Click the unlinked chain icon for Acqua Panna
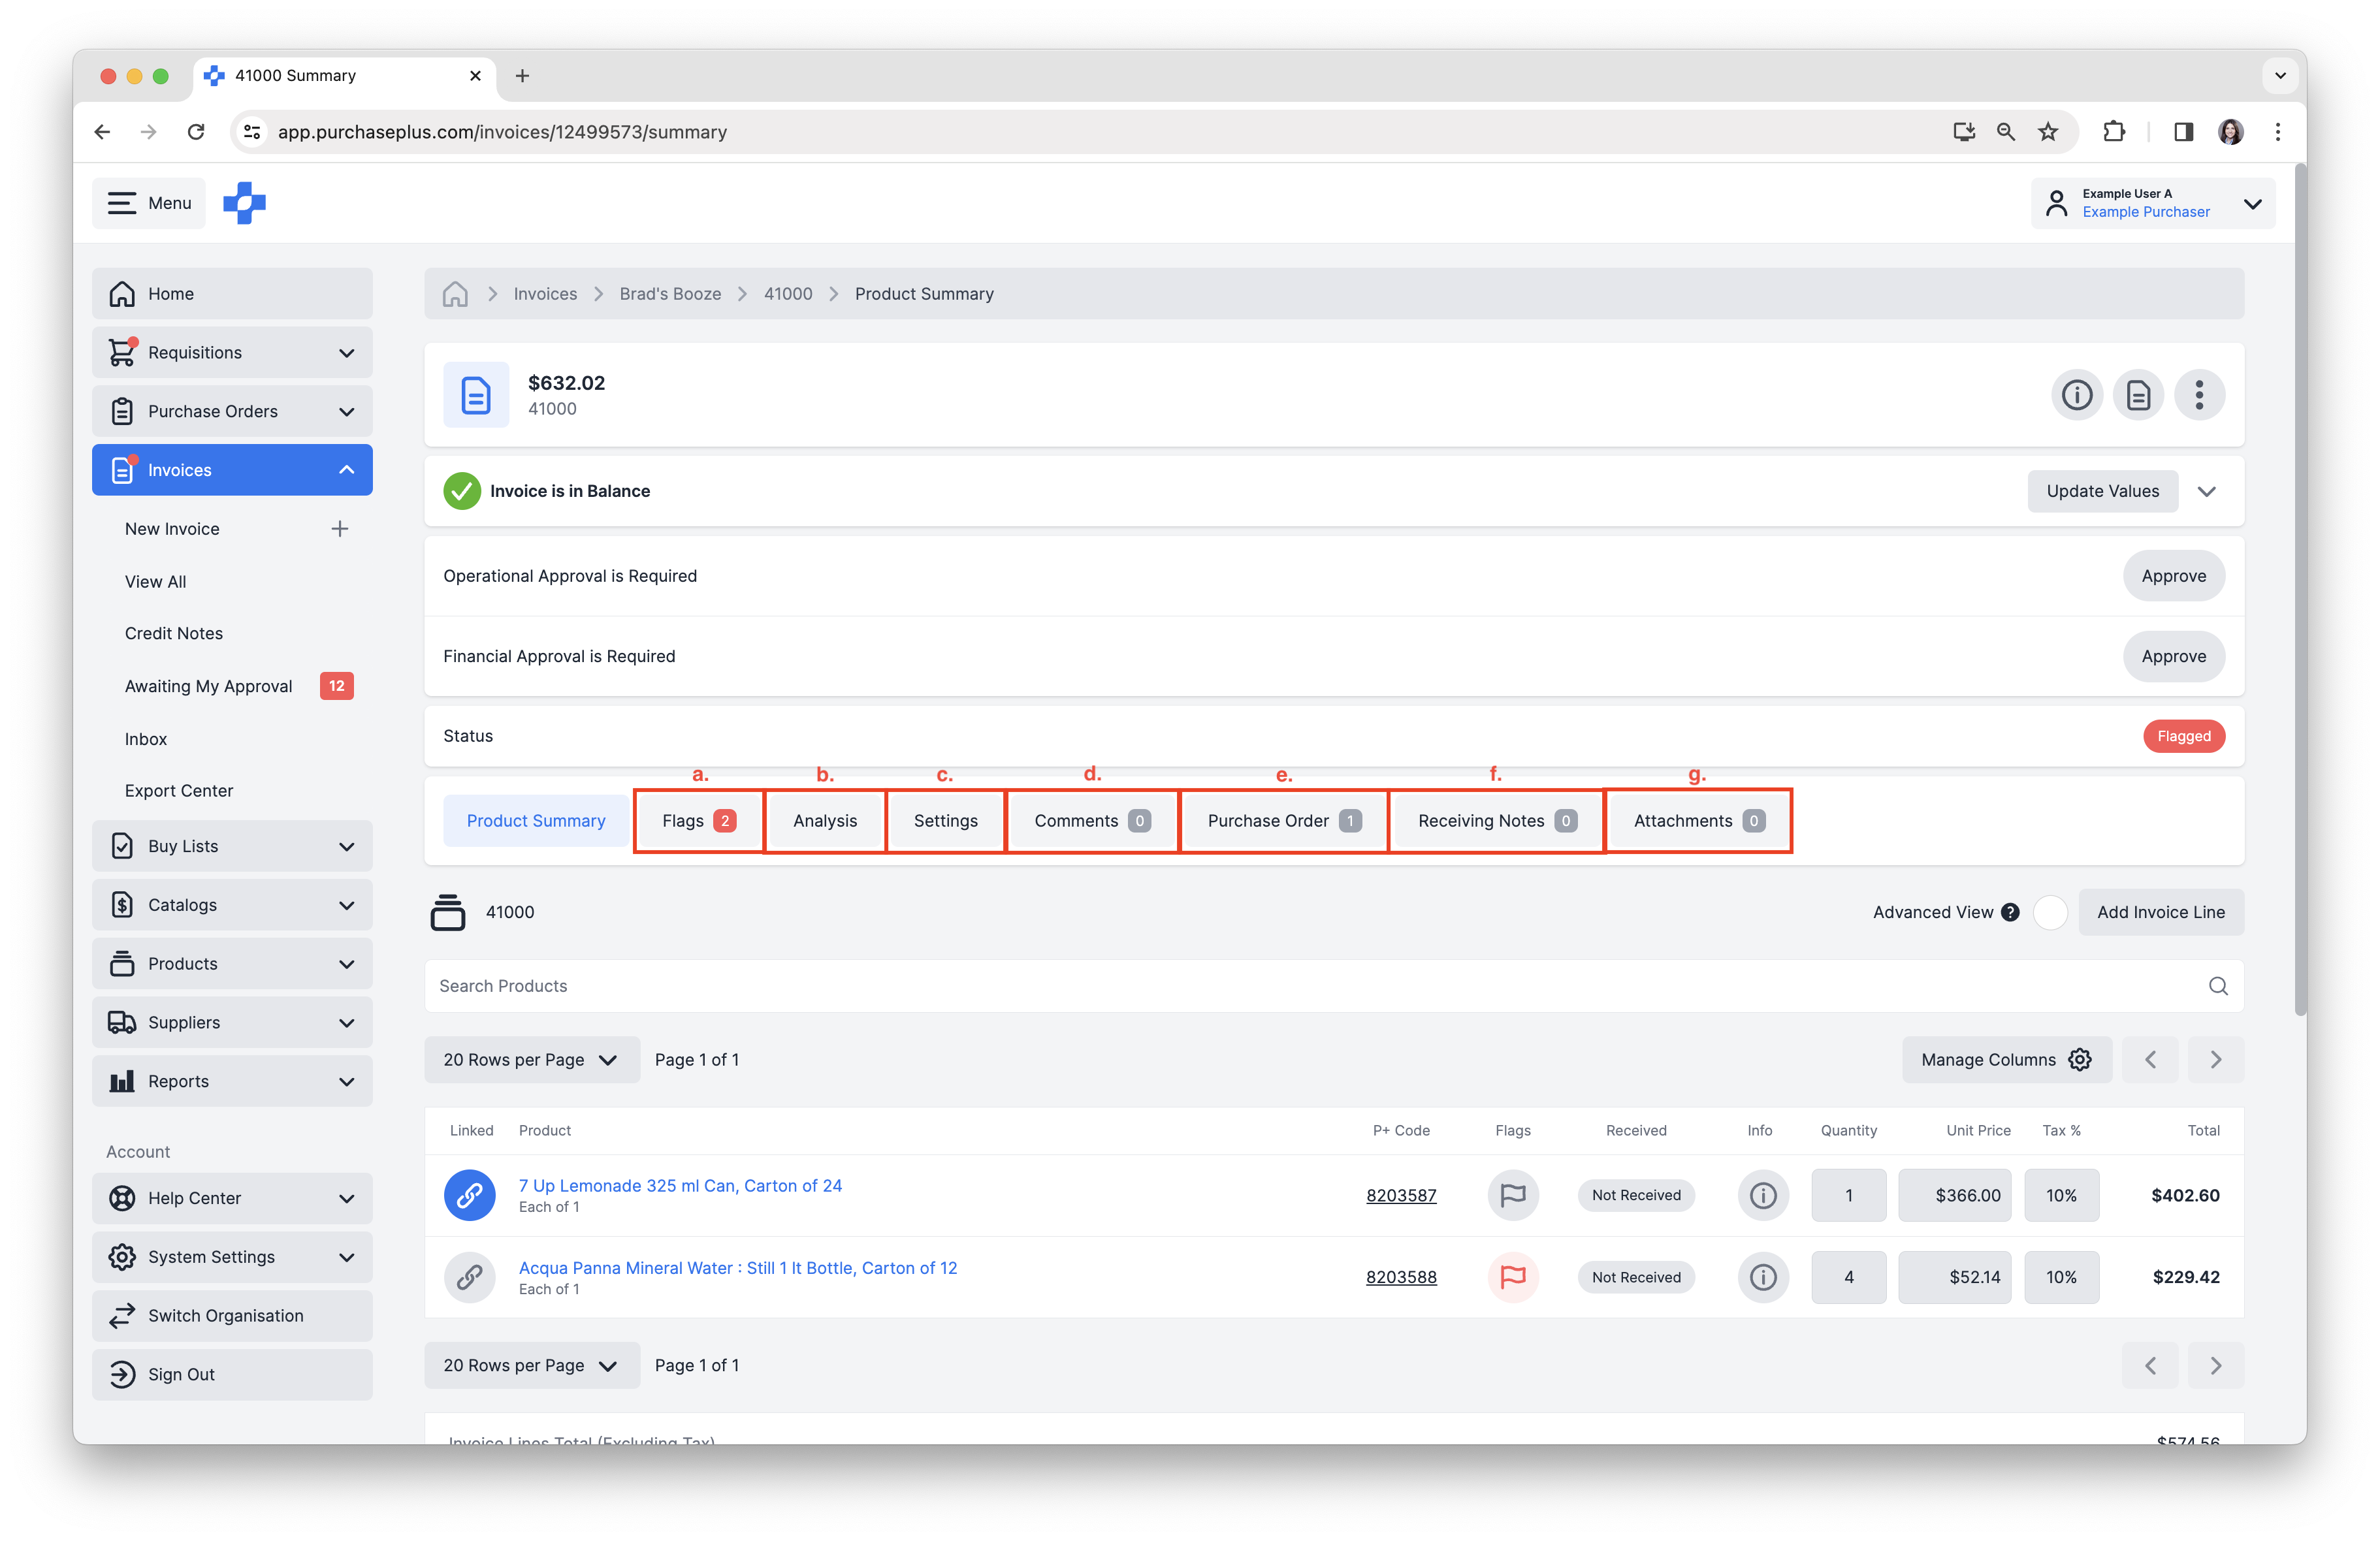The width and height of the screenshot is (2380, 1541). point(469,1277)
